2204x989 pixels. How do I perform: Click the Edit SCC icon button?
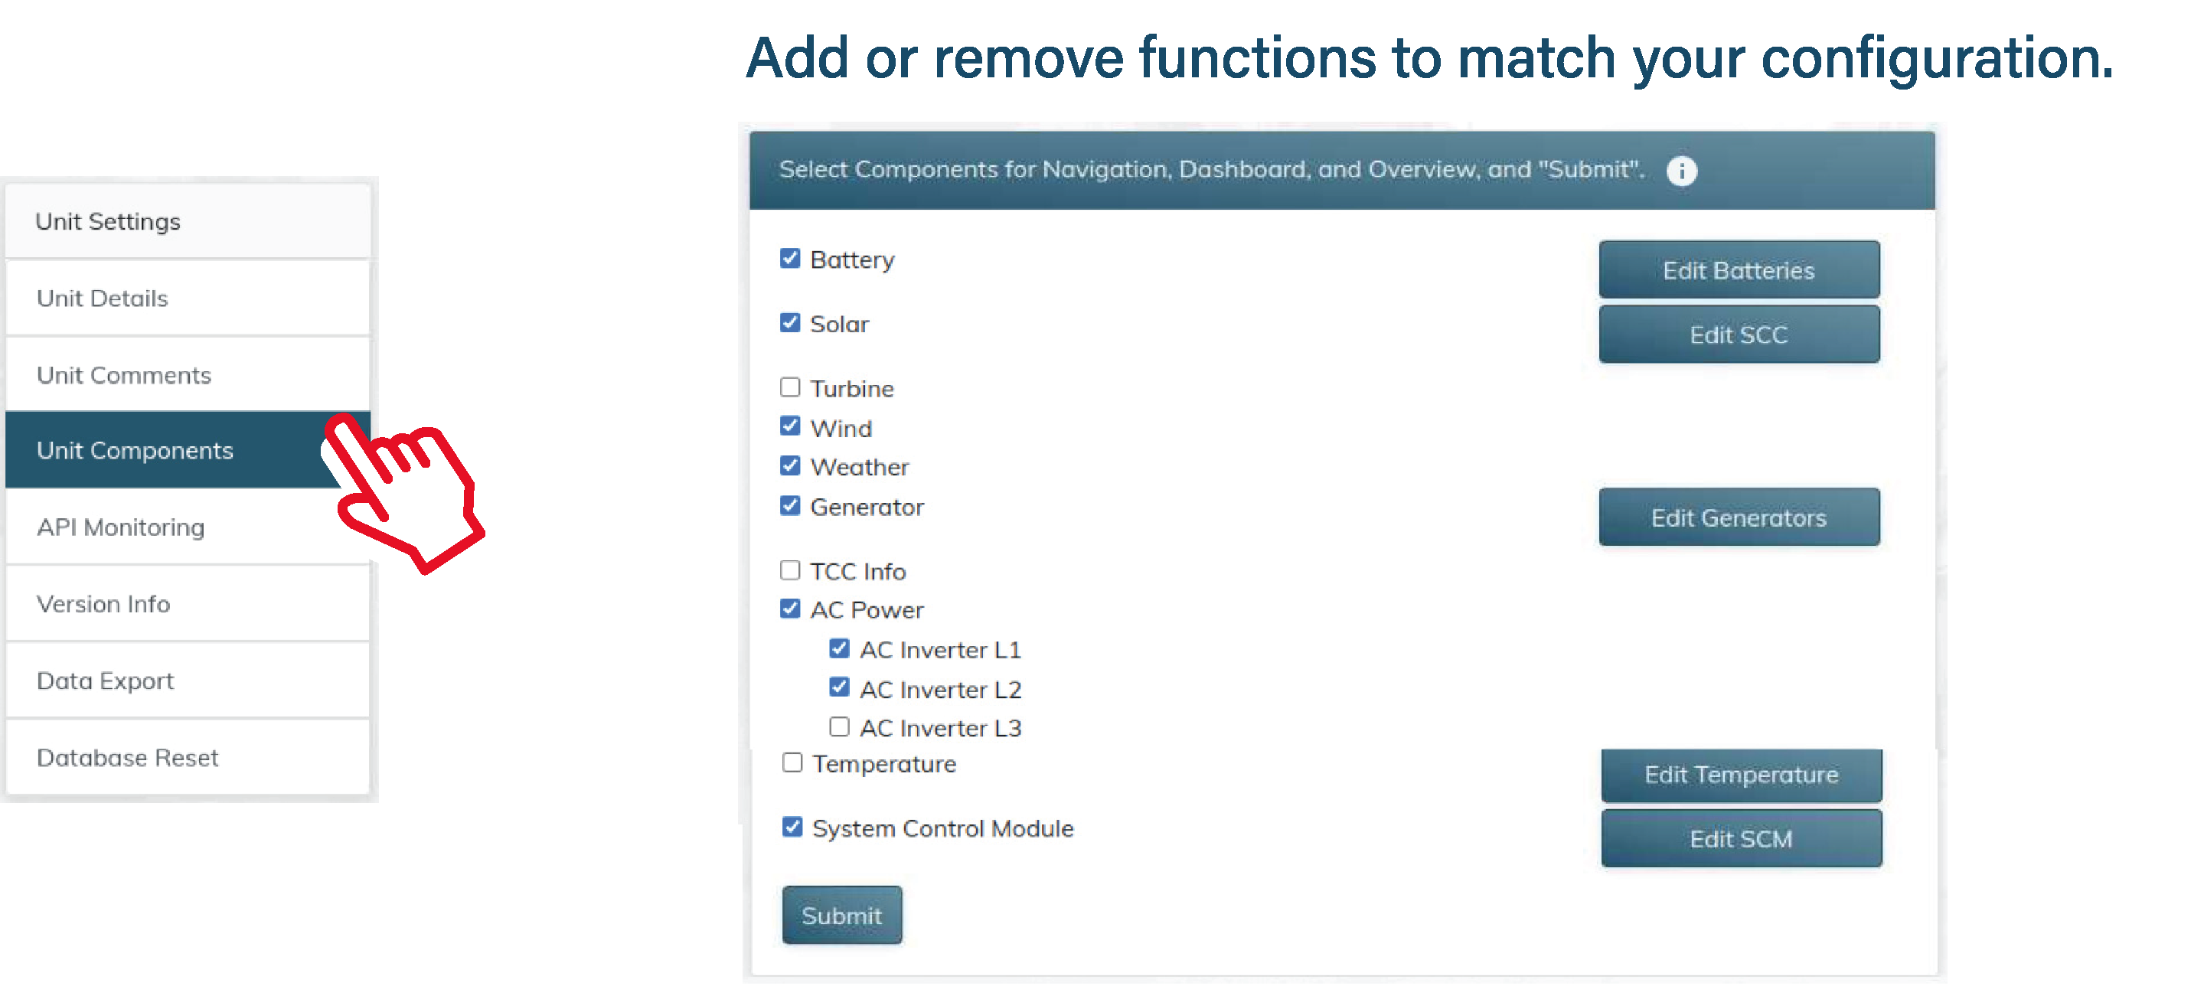tap(1739, 333)
